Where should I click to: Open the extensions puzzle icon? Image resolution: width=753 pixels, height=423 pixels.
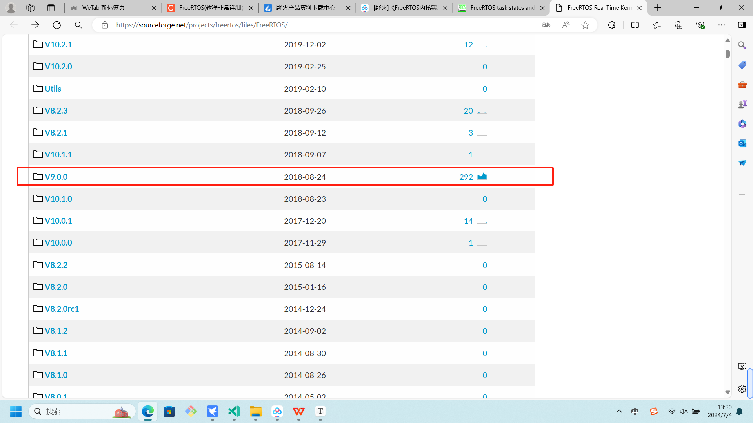coord(611,25)
